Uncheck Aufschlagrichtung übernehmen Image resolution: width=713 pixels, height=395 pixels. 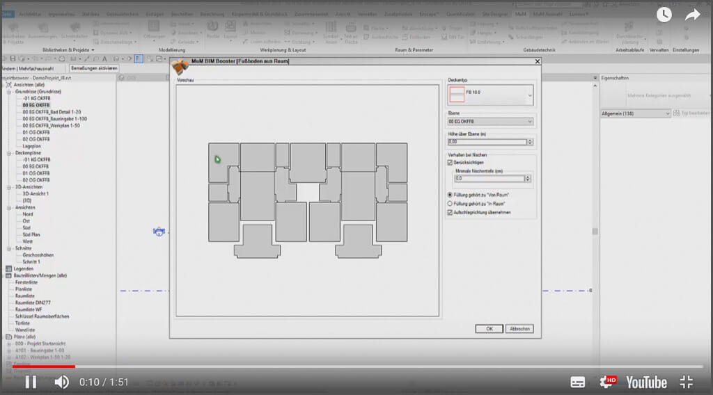(x=450, y=212)
